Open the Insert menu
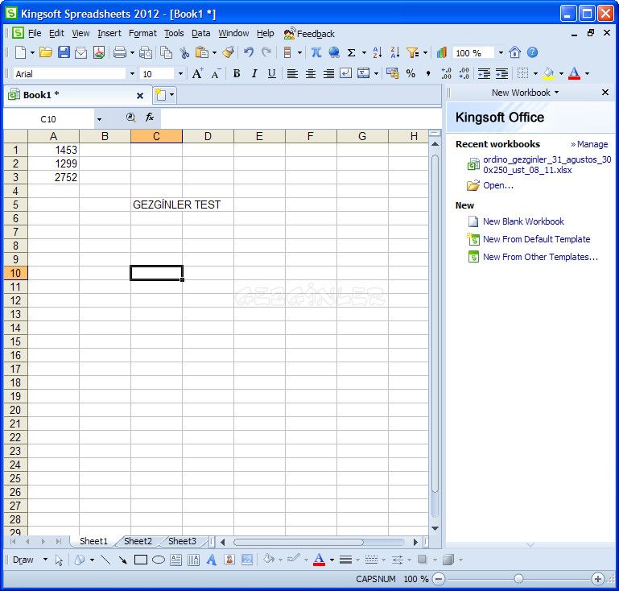Viewport: 619px width, 591px height. [109, 33]
